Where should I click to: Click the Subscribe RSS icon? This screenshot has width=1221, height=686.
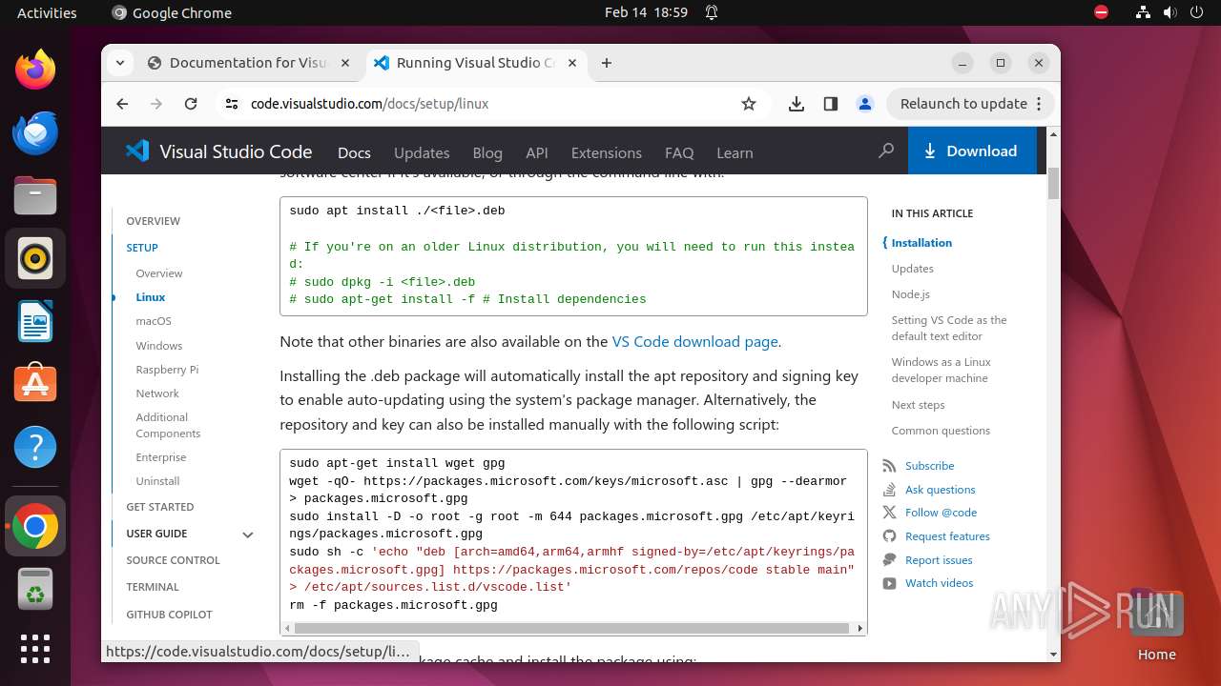pyautogui.click(x=889, y=466)
